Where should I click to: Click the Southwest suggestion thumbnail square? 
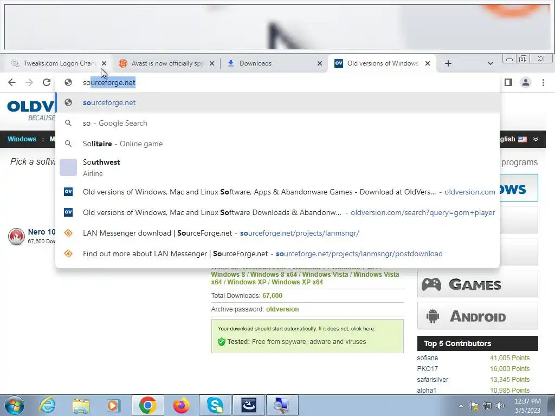point(68,167)
